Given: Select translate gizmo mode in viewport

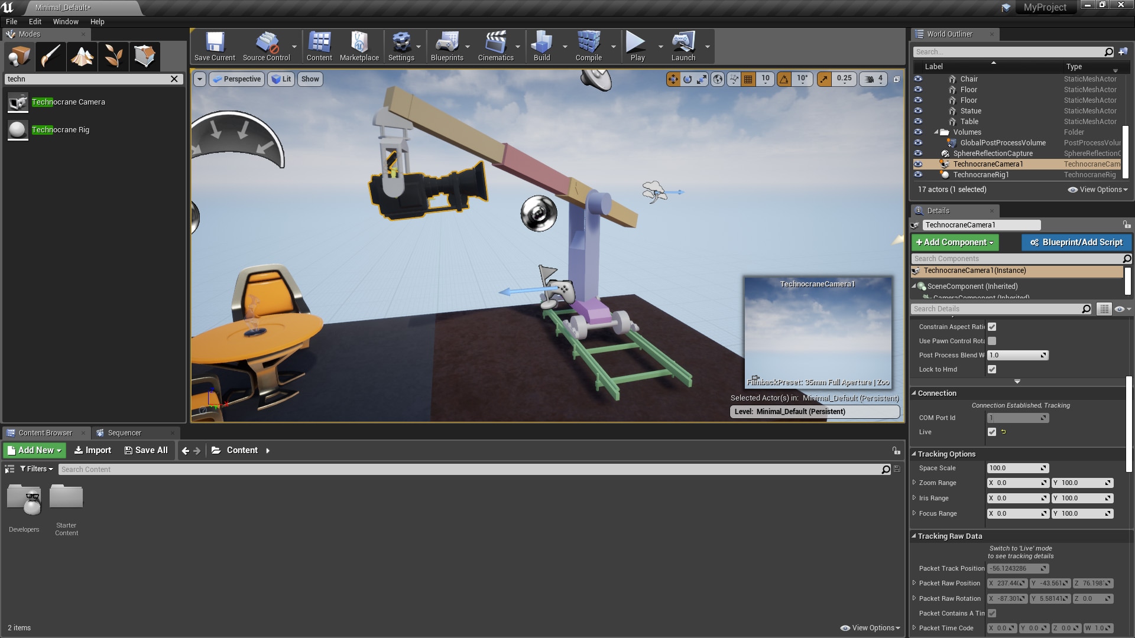Looking at the screenshot, I should 673,79.
